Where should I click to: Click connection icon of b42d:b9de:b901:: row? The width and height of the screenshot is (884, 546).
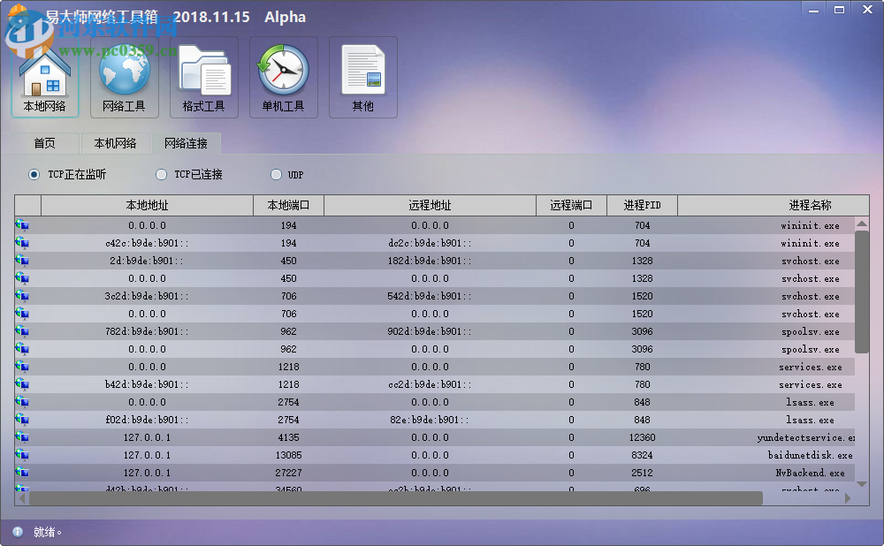(x=22, y=384)
